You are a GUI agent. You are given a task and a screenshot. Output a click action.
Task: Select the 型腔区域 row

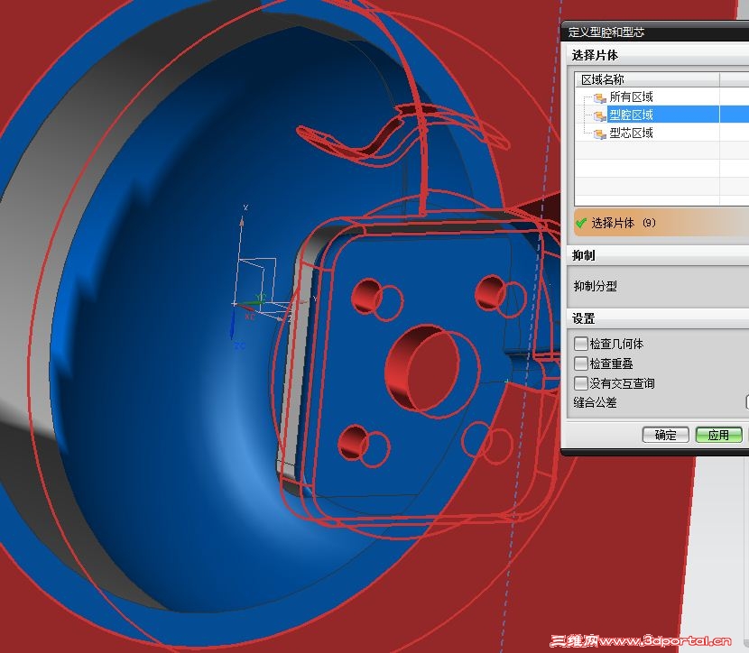tap(662, 115)
